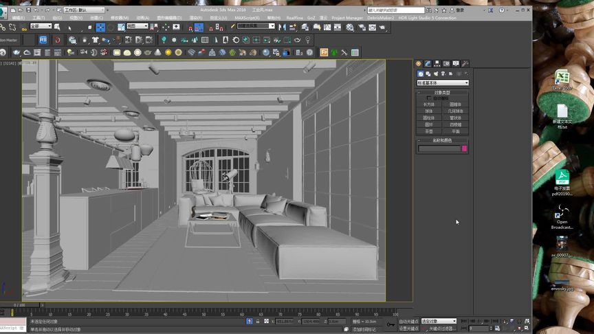The width and height of the screenshot is (594, 334).
Task: Open the Project Manager menu
Action: [x=347, y=18]
